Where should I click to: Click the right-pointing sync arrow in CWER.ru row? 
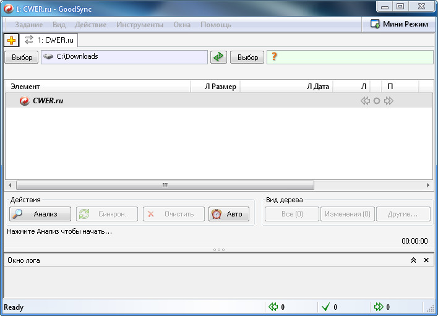[x=389, y=101]
